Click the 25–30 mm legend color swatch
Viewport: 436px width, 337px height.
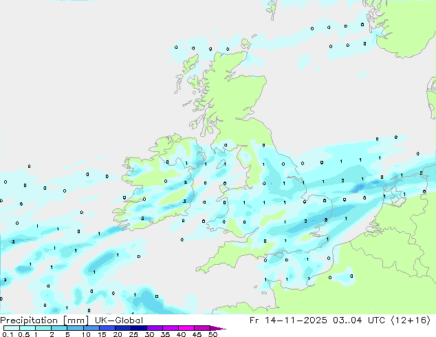tap(138, 328)
